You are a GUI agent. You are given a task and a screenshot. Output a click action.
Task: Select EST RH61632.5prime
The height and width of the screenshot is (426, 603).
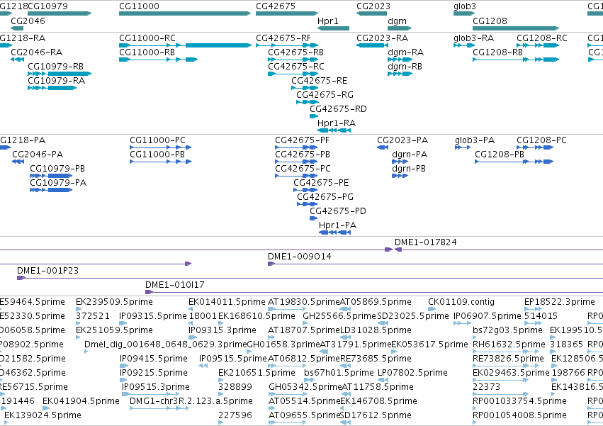509,345
